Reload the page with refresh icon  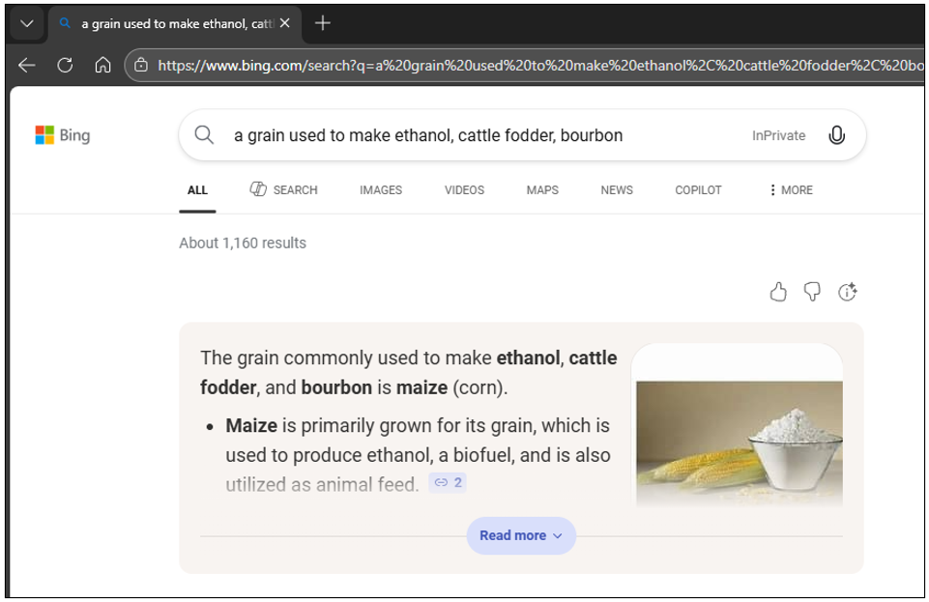click(65, 65)
